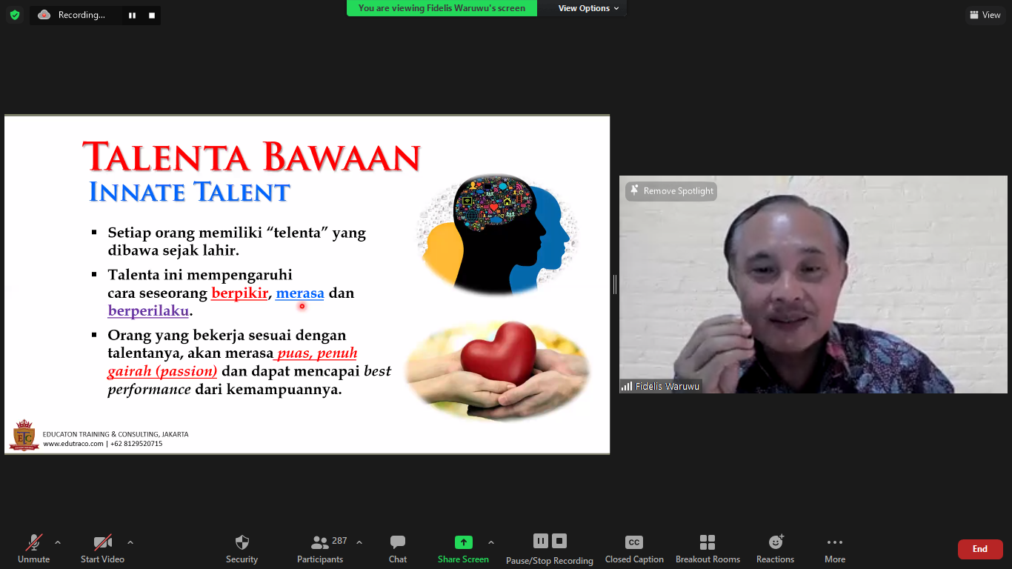Click the green encryption shield icon
The width and height of the screenshot is (1012, 569).
tap(15, 15)
